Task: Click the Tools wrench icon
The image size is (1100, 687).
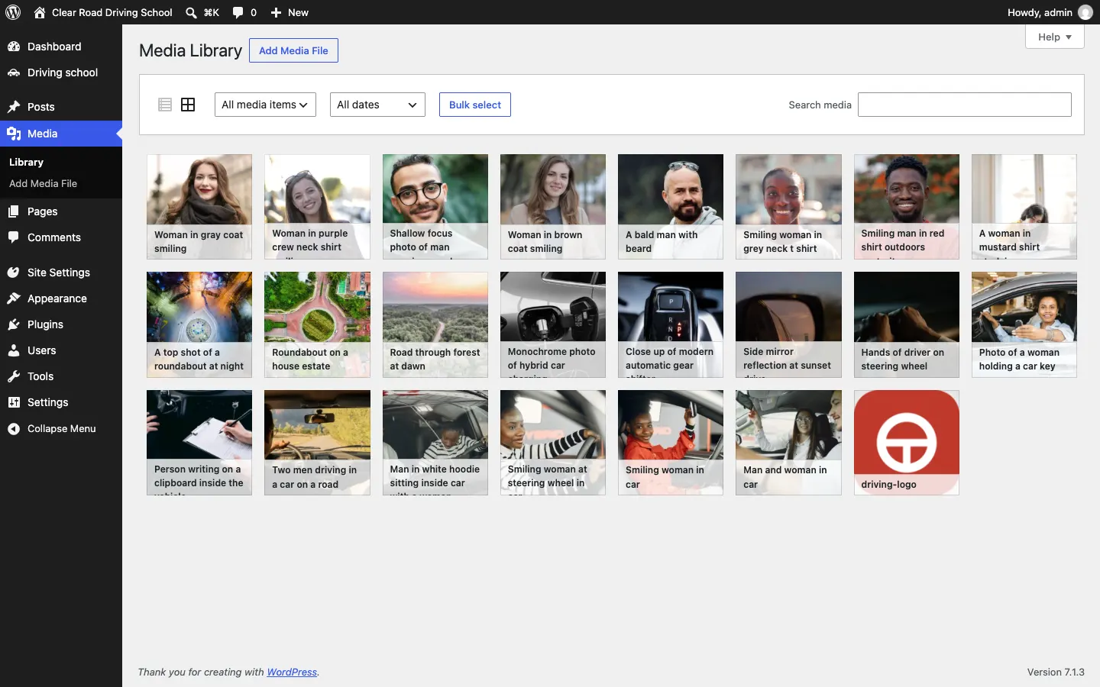Action: click(14, 376)
